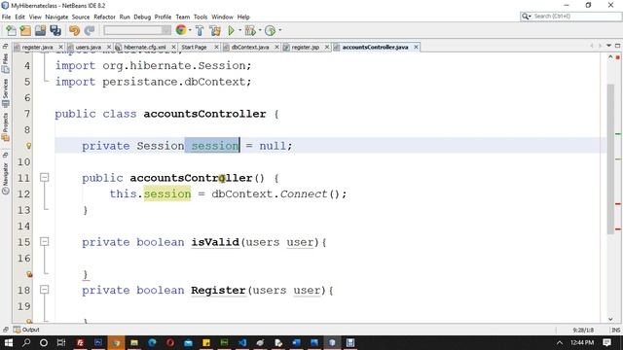Screen dimensions: 623x350
Task: Open the File menu
Action: pos(7,17)
